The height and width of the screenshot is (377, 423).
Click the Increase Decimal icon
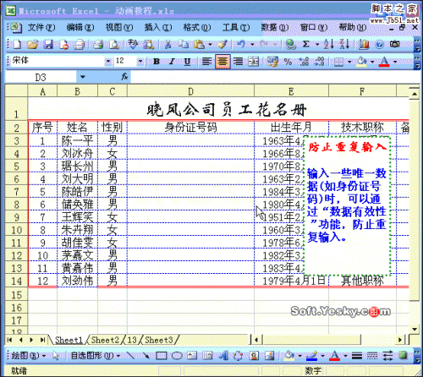coord(304,62)
